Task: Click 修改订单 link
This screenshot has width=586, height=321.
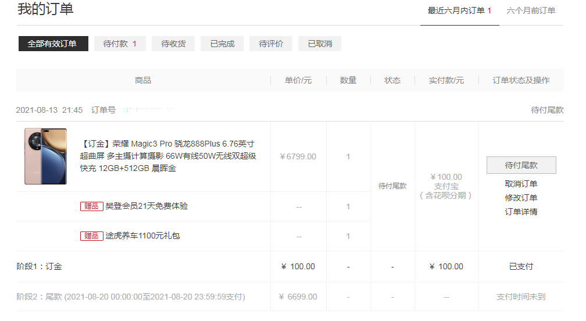Action: tap(521, 198)
